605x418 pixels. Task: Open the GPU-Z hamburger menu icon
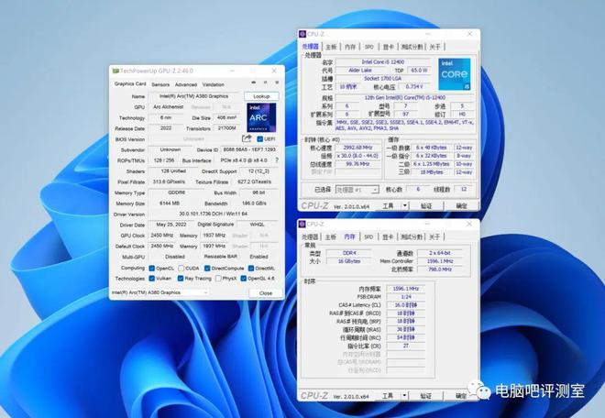276,84
